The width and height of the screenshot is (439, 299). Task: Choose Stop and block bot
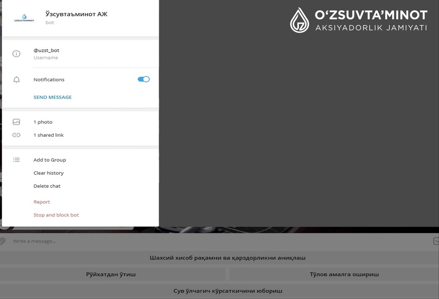[x=56, y=215]
